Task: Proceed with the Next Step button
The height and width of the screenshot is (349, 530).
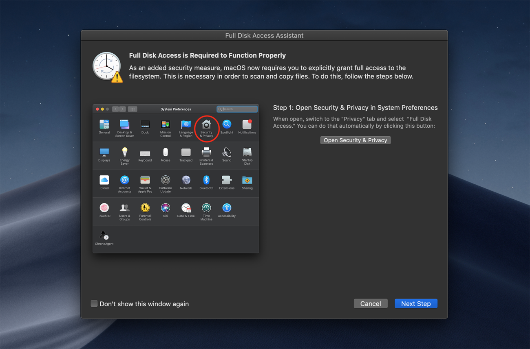Action: pyautogui.click(x=416, y=303)
